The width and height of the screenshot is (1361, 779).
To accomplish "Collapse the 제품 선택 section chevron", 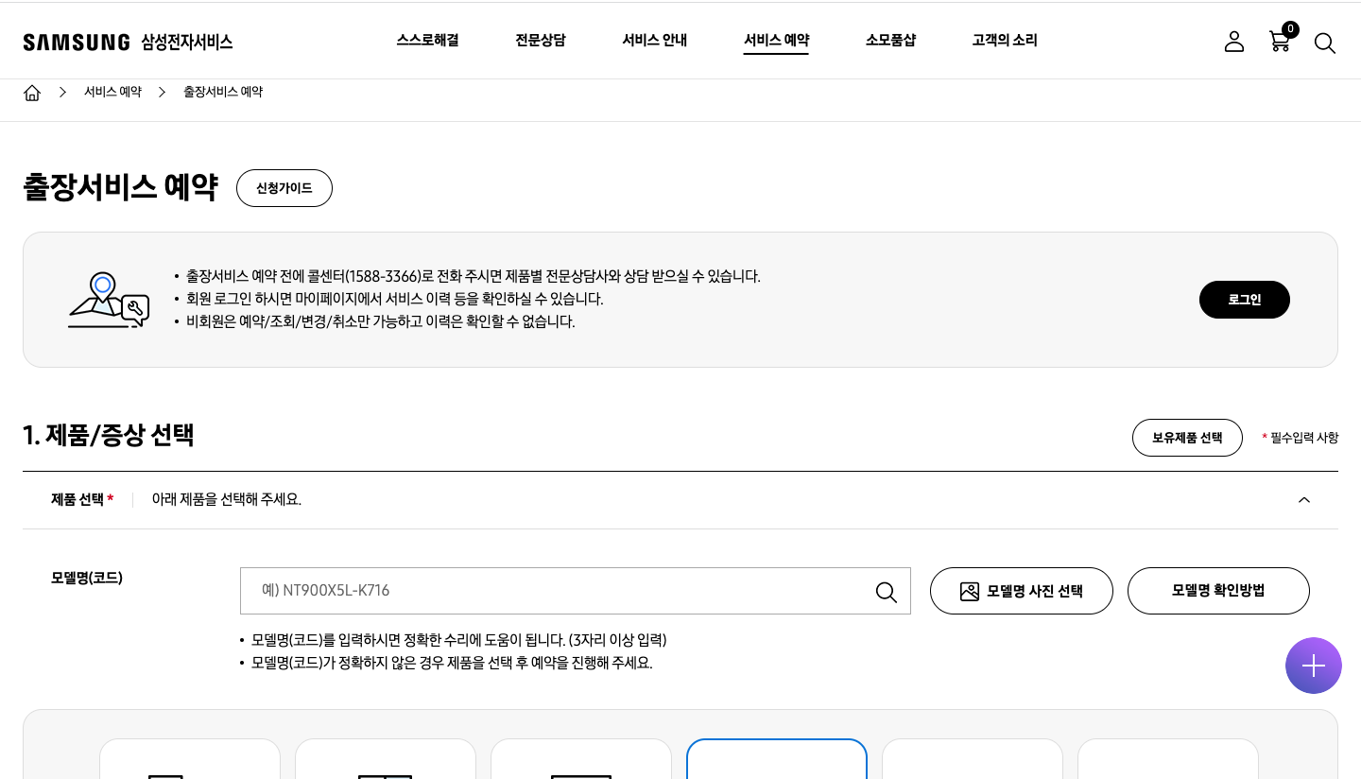I will [x=1304, y=500].
